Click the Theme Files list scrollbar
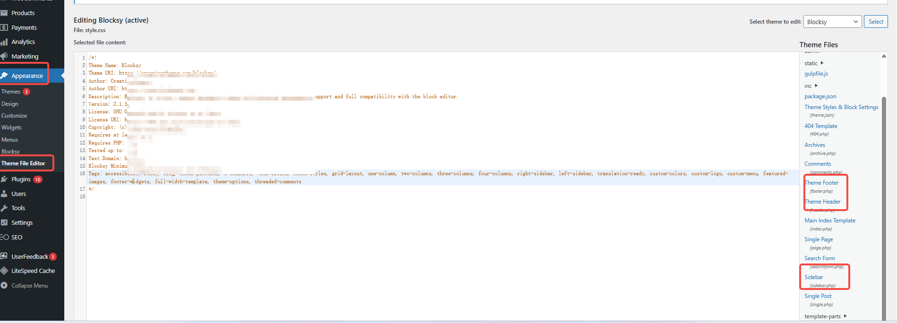 coord(884,208)
